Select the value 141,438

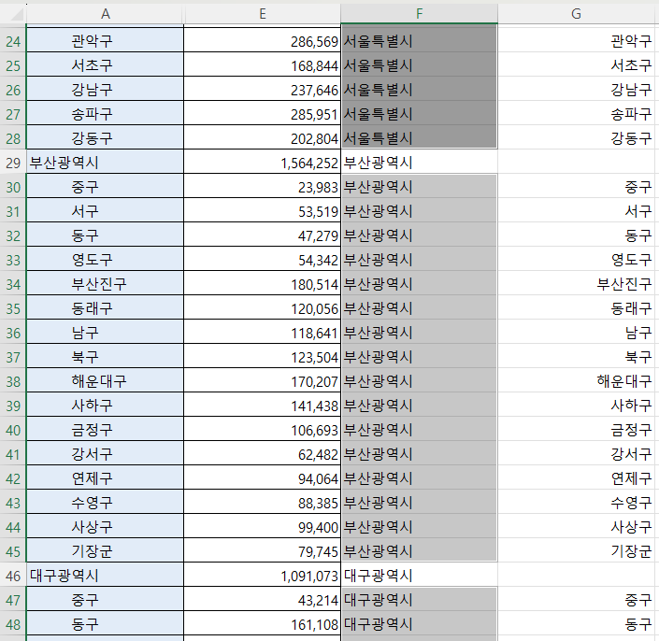click(314, 406)
